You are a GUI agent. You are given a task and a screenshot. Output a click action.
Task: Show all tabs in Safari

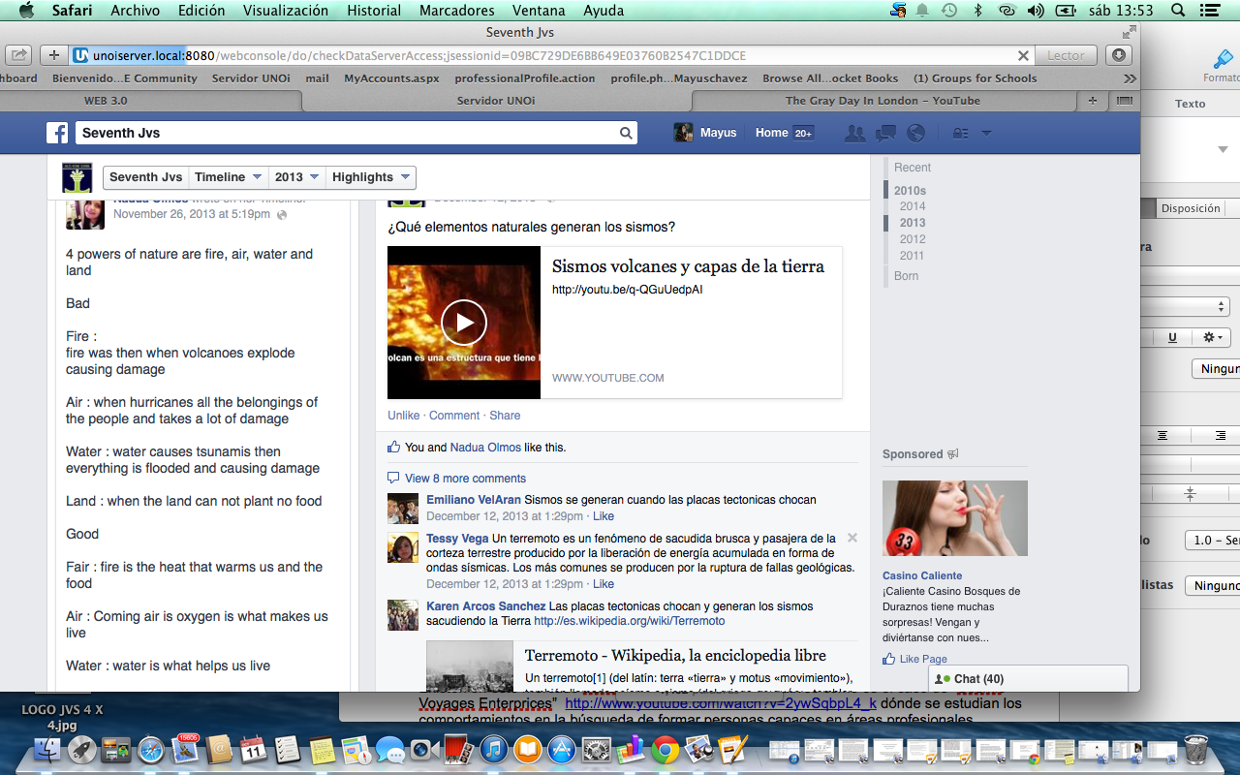[x=1124, y=101]
